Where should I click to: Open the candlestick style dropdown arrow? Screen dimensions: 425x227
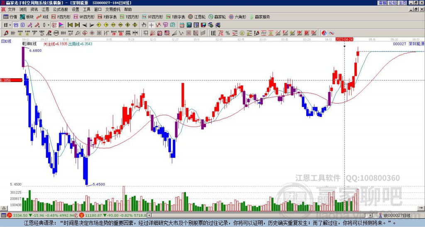(49, 25)
